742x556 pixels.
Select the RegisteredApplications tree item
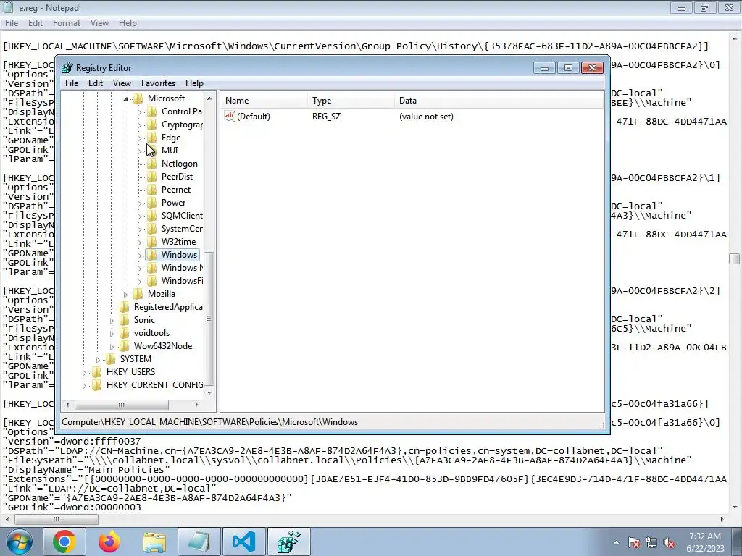(168, 307)
